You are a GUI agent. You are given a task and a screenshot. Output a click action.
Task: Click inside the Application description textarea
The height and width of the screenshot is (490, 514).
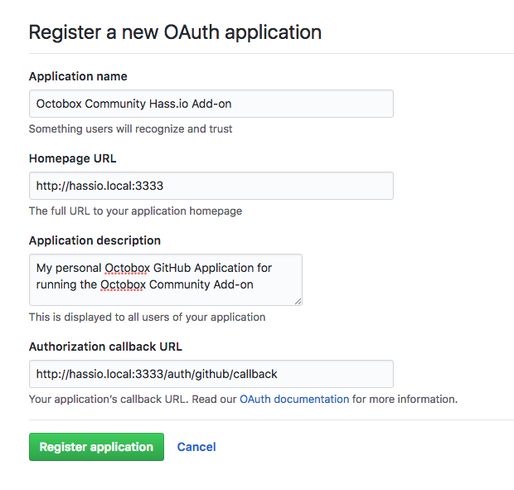coord(166,279)
